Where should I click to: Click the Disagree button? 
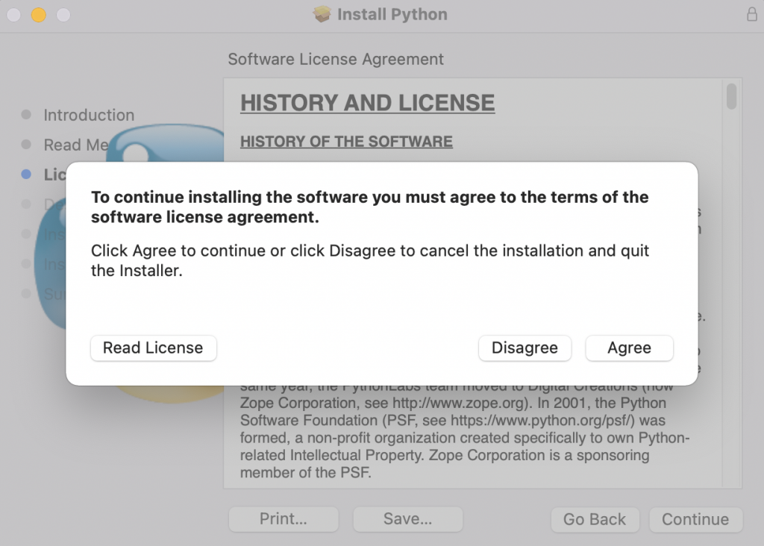click(x=525, y=348)
